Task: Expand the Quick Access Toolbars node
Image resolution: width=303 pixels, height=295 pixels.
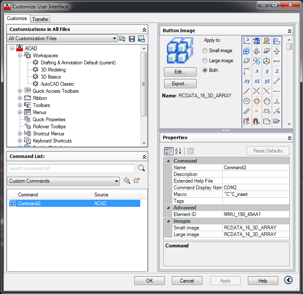Action: 20,91
